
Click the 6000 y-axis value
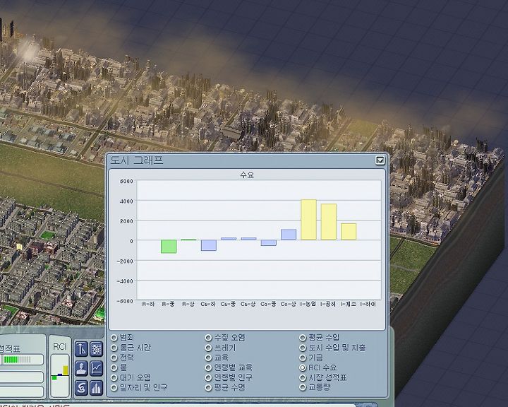126,181
